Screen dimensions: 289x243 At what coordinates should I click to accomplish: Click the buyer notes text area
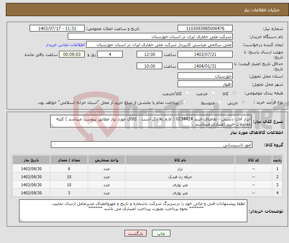click(133, 211)
